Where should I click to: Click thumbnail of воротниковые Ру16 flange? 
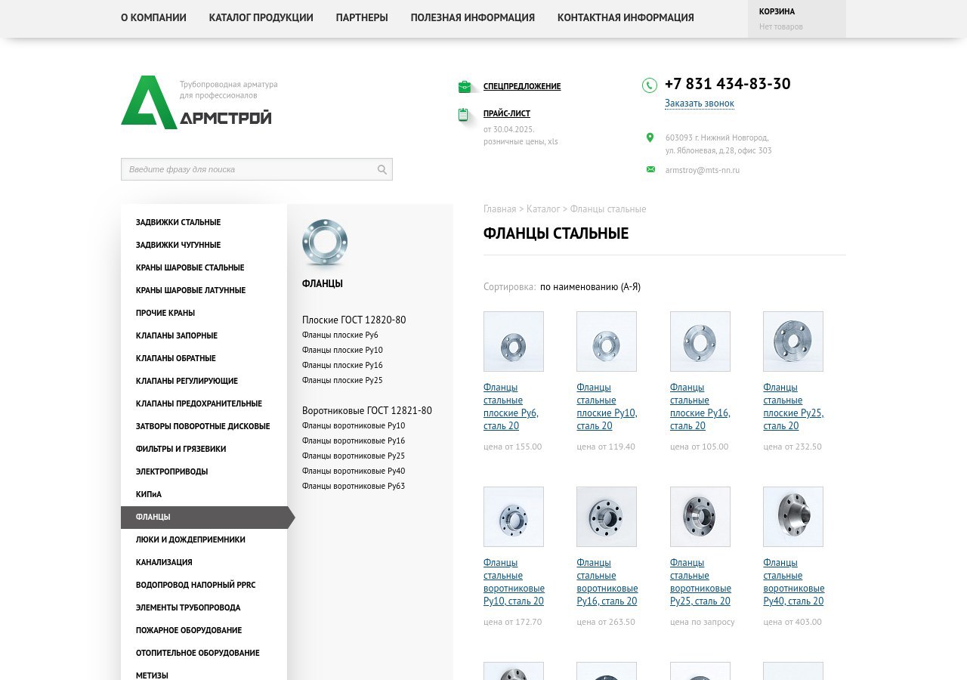click(607, 517)
